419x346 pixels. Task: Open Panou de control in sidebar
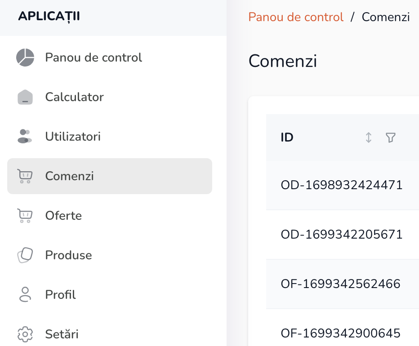(x=94, y=58)
